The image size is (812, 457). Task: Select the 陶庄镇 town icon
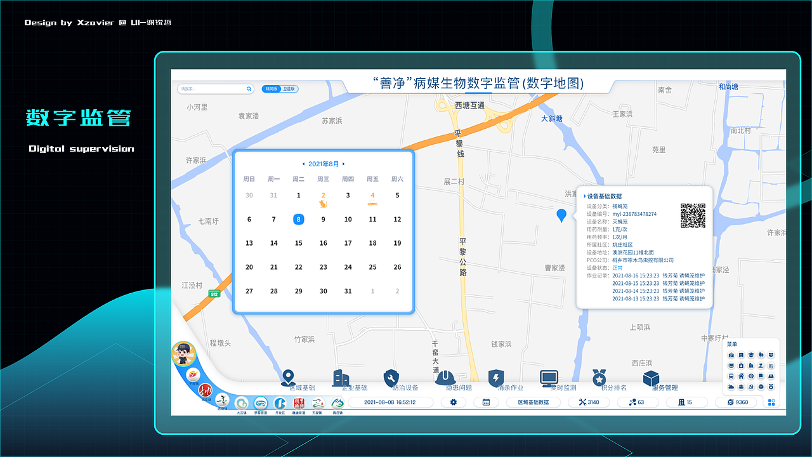(337, 403)
